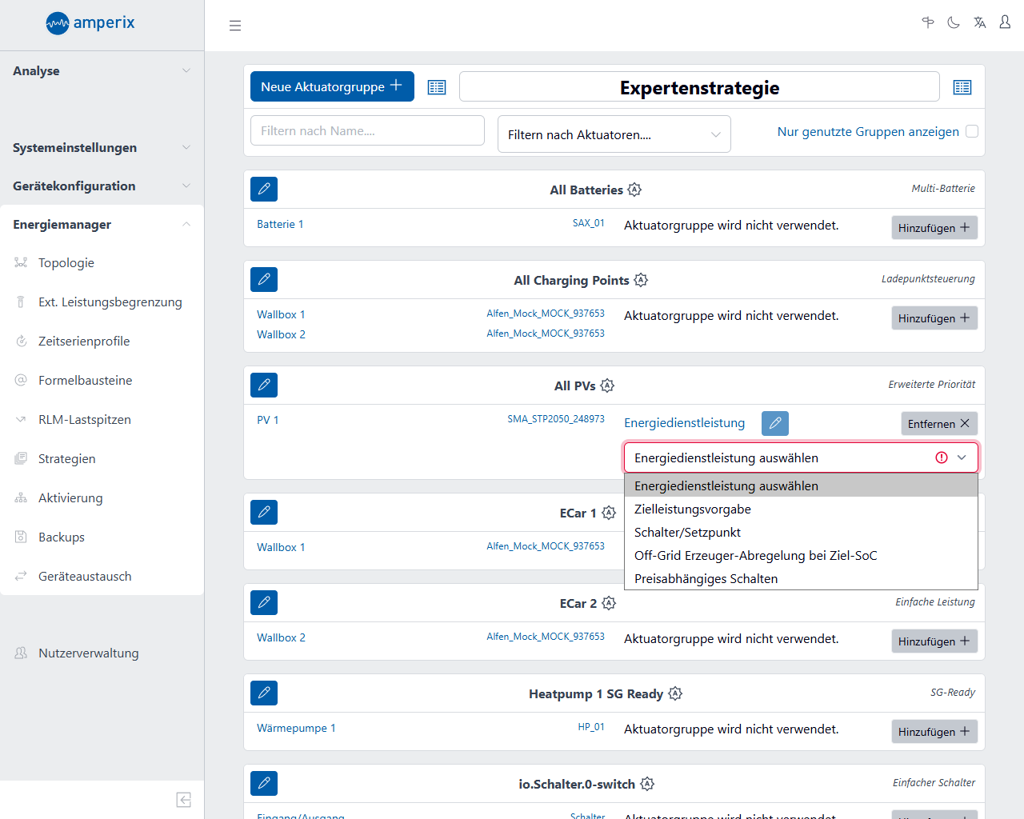Click edit pencil for All Batteries group
This screenshot has width=1024, height=819.
[x=264, y=189]
